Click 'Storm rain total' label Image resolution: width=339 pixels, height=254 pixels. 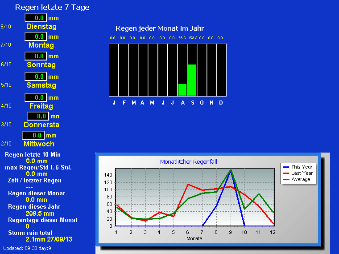click(x=30, y=233)
